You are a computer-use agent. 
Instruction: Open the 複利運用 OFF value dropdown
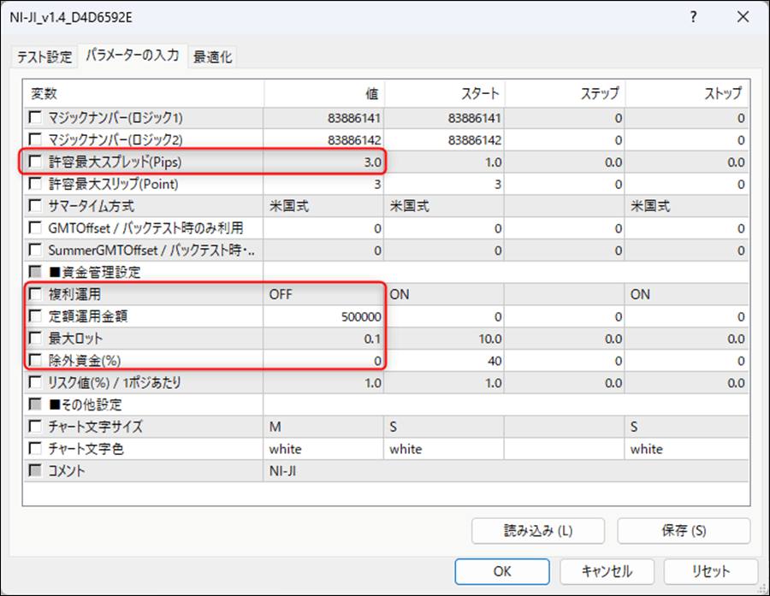point(323,294)
